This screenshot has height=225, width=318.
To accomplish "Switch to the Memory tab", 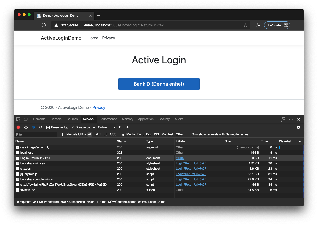I will (x=128, y=119).
